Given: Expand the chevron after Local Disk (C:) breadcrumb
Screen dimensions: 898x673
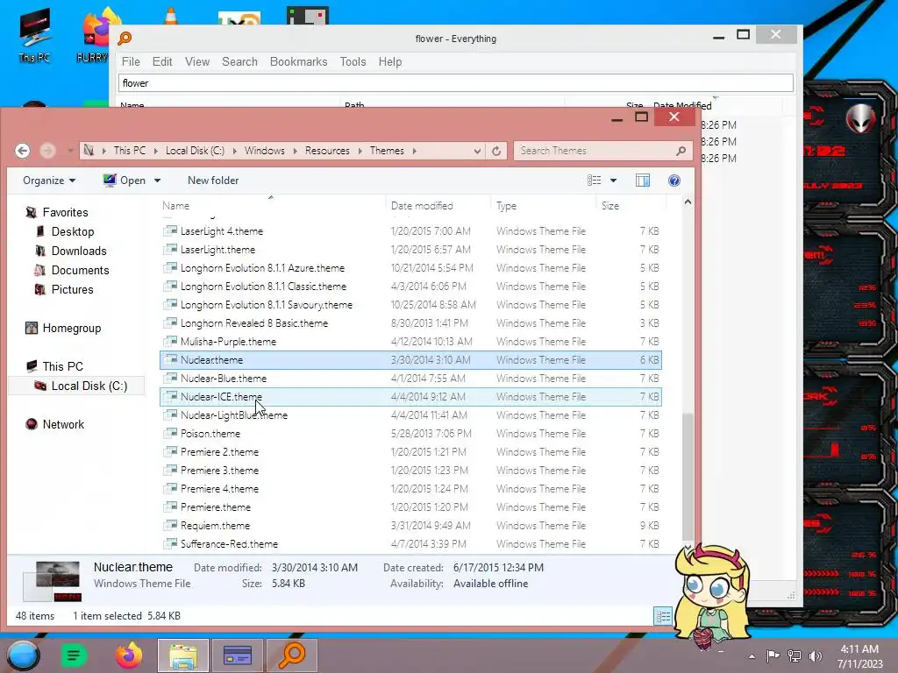Looking at the screenshot, I should [234, 151].
